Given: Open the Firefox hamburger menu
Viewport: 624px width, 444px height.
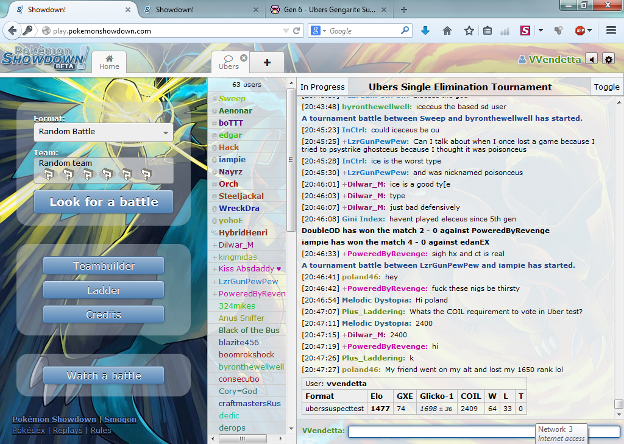Looking at the screenshot, I should pos(611,30).
